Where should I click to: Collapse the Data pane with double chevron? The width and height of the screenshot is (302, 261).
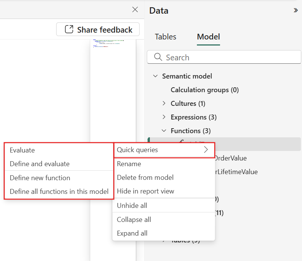[x=296, y=11]
